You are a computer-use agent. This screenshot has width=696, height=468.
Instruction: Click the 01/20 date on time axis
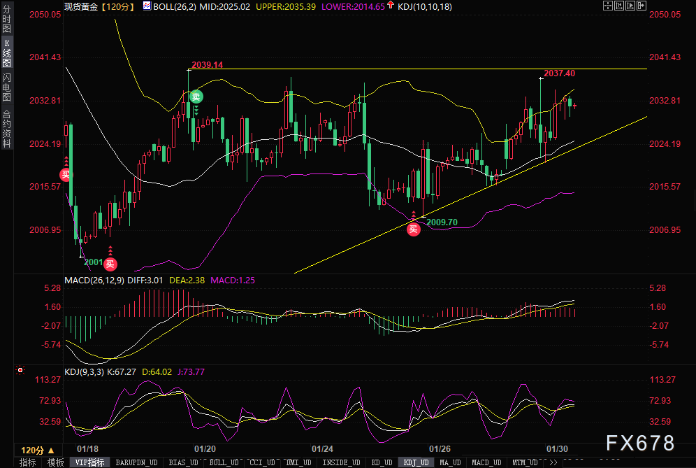click(x=205, y=449)
